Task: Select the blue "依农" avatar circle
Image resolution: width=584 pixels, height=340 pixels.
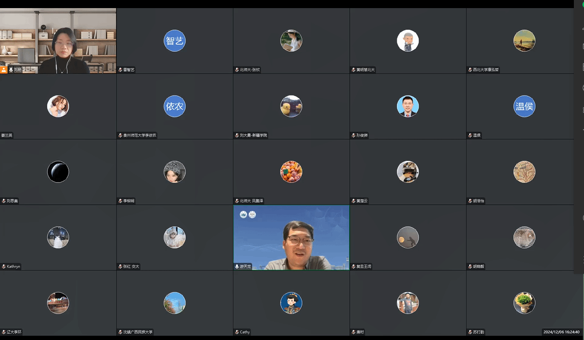Action: 175,106
